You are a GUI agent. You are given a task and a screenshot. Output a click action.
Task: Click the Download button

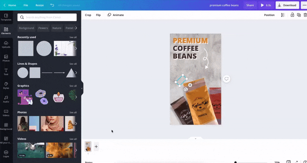pos(287,5)
